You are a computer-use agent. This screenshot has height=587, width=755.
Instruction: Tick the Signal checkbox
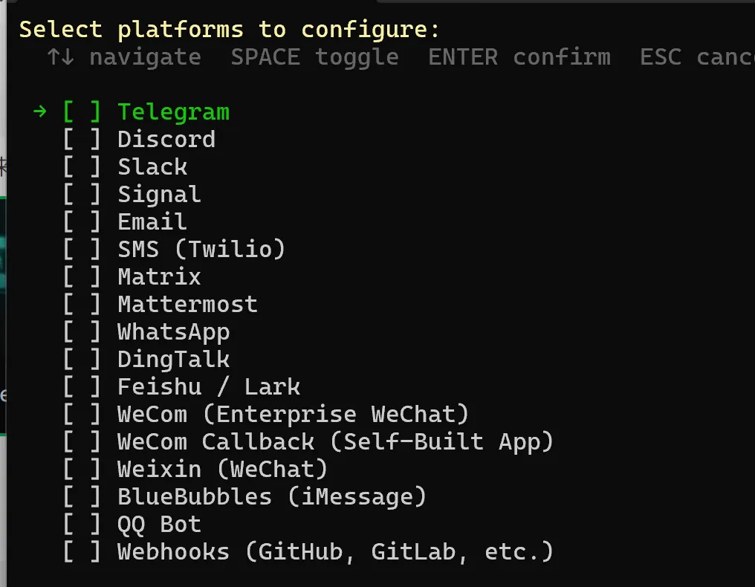click(x=82, y=195)
